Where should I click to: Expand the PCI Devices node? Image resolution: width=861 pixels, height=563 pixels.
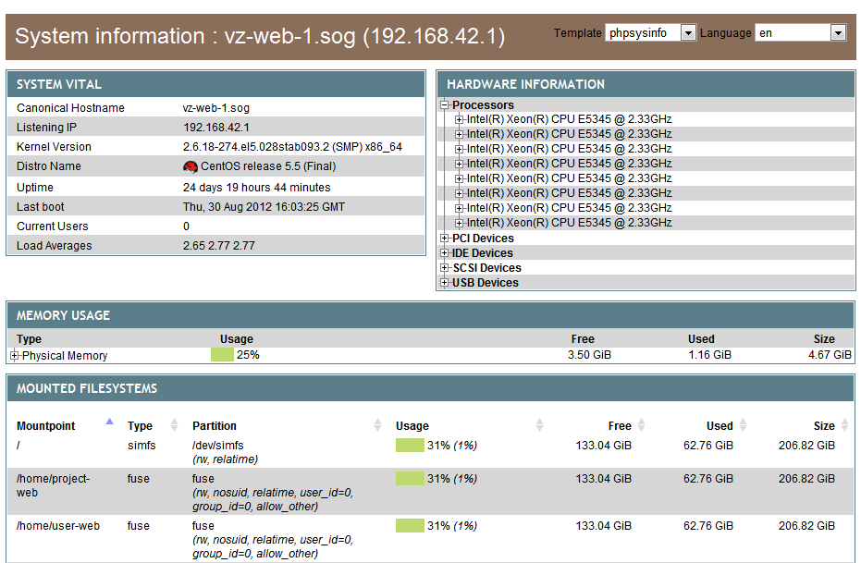pos(445,239)
